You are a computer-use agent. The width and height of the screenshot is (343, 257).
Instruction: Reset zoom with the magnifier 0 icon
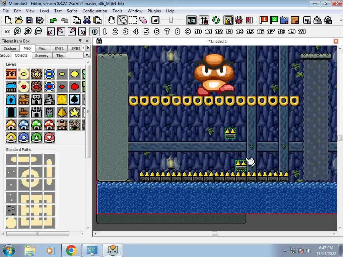[17, 31]
